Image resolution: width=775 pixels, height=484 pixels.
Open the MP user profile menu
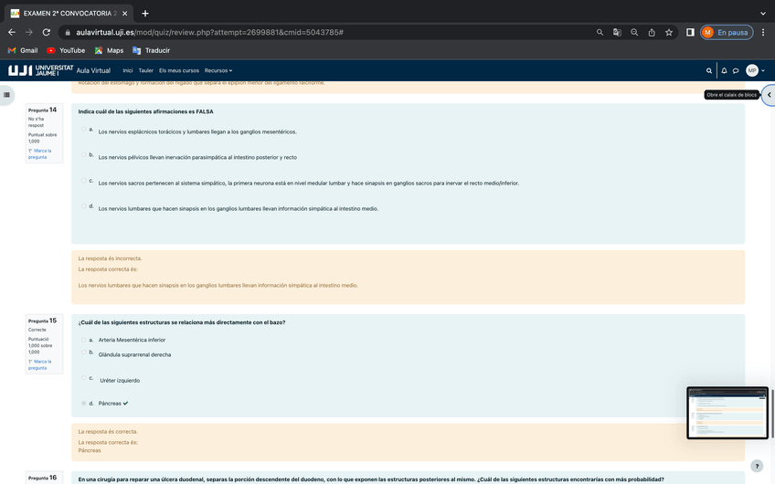click(752, 70)
